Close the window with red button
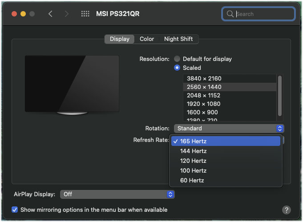 point(14,14)
